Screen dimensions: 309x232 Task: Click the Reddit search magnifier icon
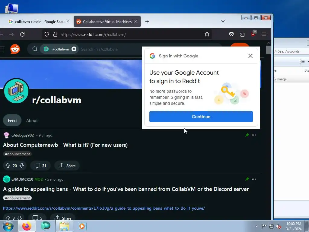35,49
